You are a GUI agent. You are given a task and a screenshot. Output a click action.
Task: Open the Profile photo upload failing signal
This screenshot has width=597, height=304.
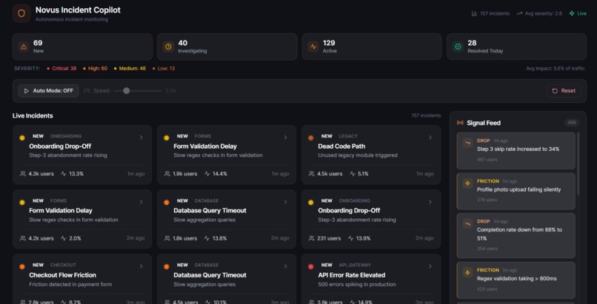click(516, 191)
